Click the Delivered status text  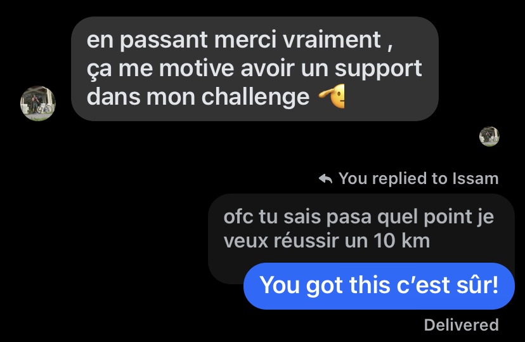point(461,325)
